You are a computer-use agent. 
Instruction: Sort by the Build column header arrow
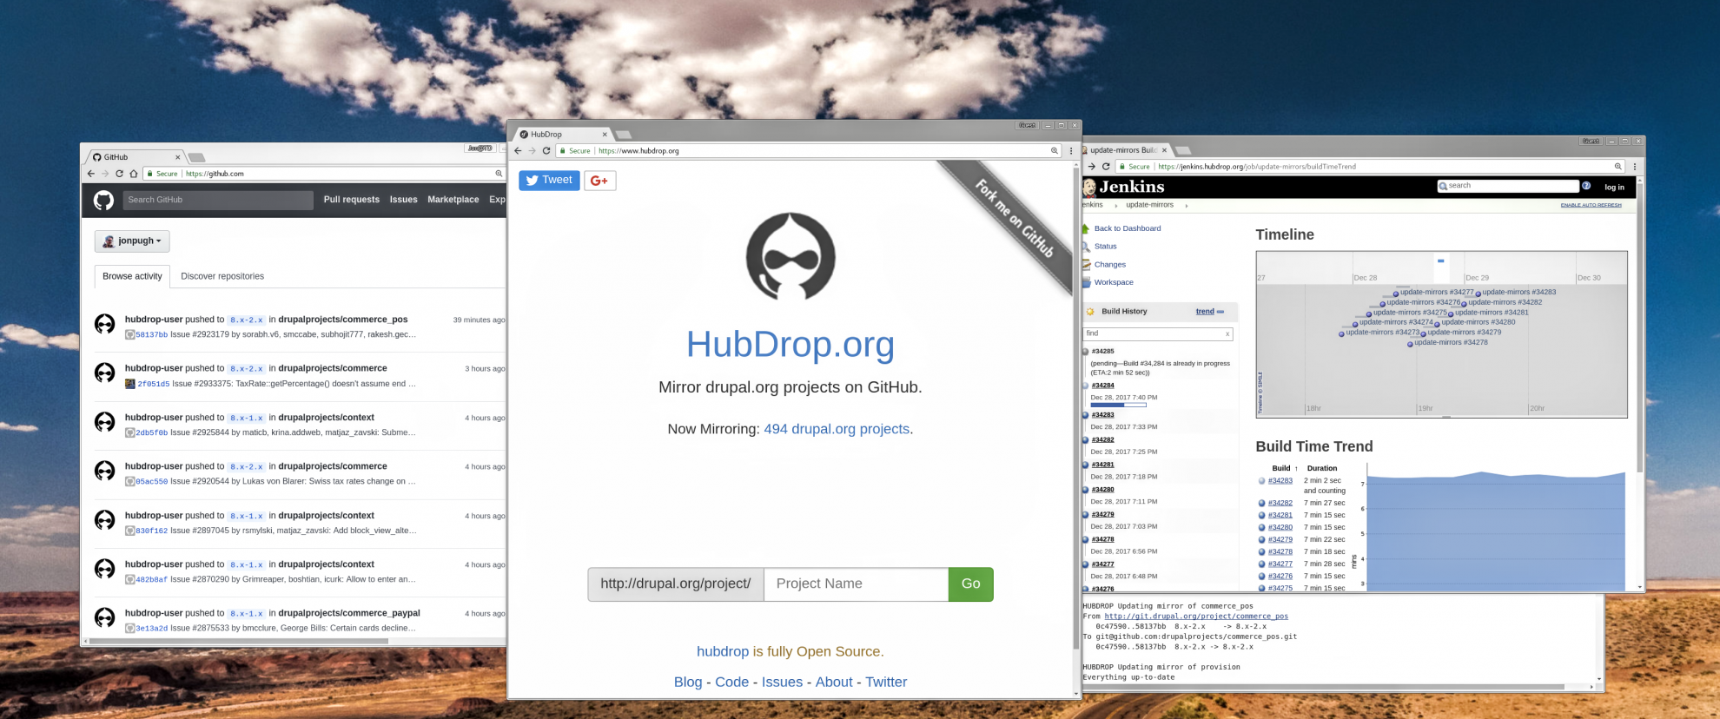point(1296,469)
